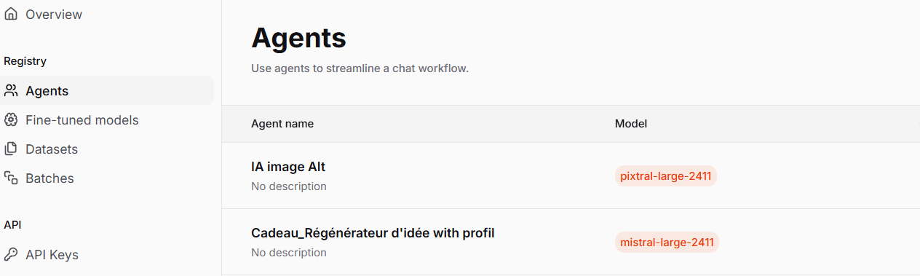Click the Overview home icon
This screenshot has width=920, height=276.
click(x=11, y=14)
